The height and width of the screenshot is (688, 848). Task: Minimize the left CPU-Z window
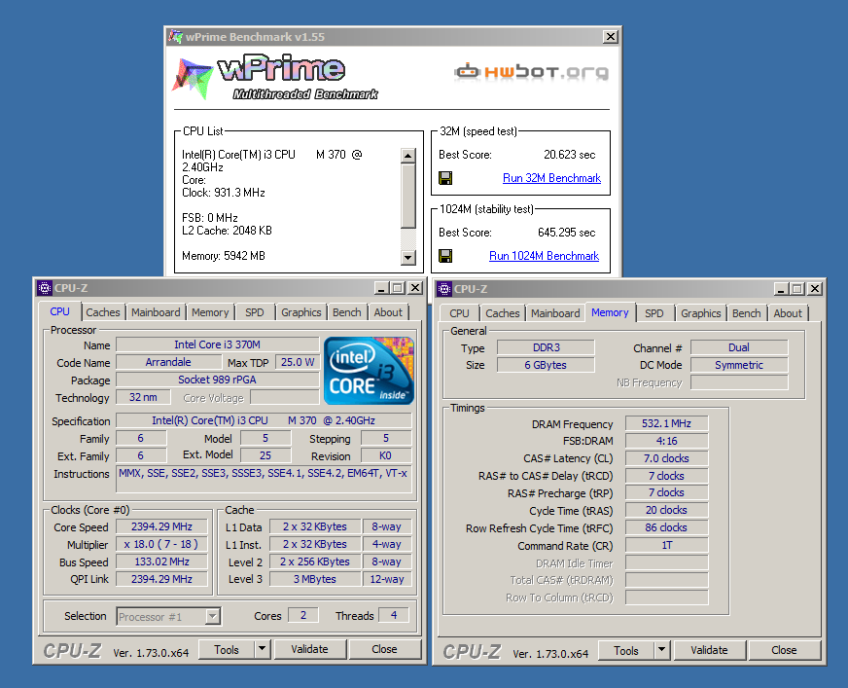coord(381,288)
